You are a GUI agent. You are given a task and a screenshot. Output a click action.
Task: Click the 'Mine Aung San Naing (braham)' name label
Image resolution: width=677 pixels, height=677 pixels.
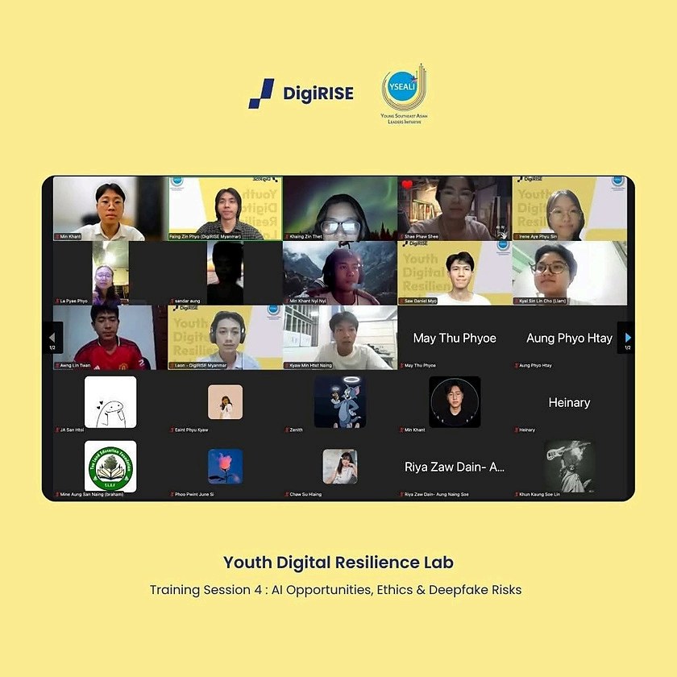tap(92, 494)
